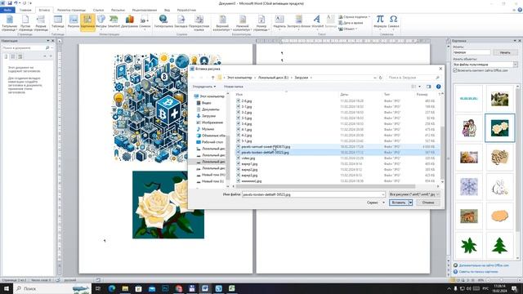Toggle the highlighted Clip Art (Картинка) button
This screenshot has height=294, width=523.
87,22
